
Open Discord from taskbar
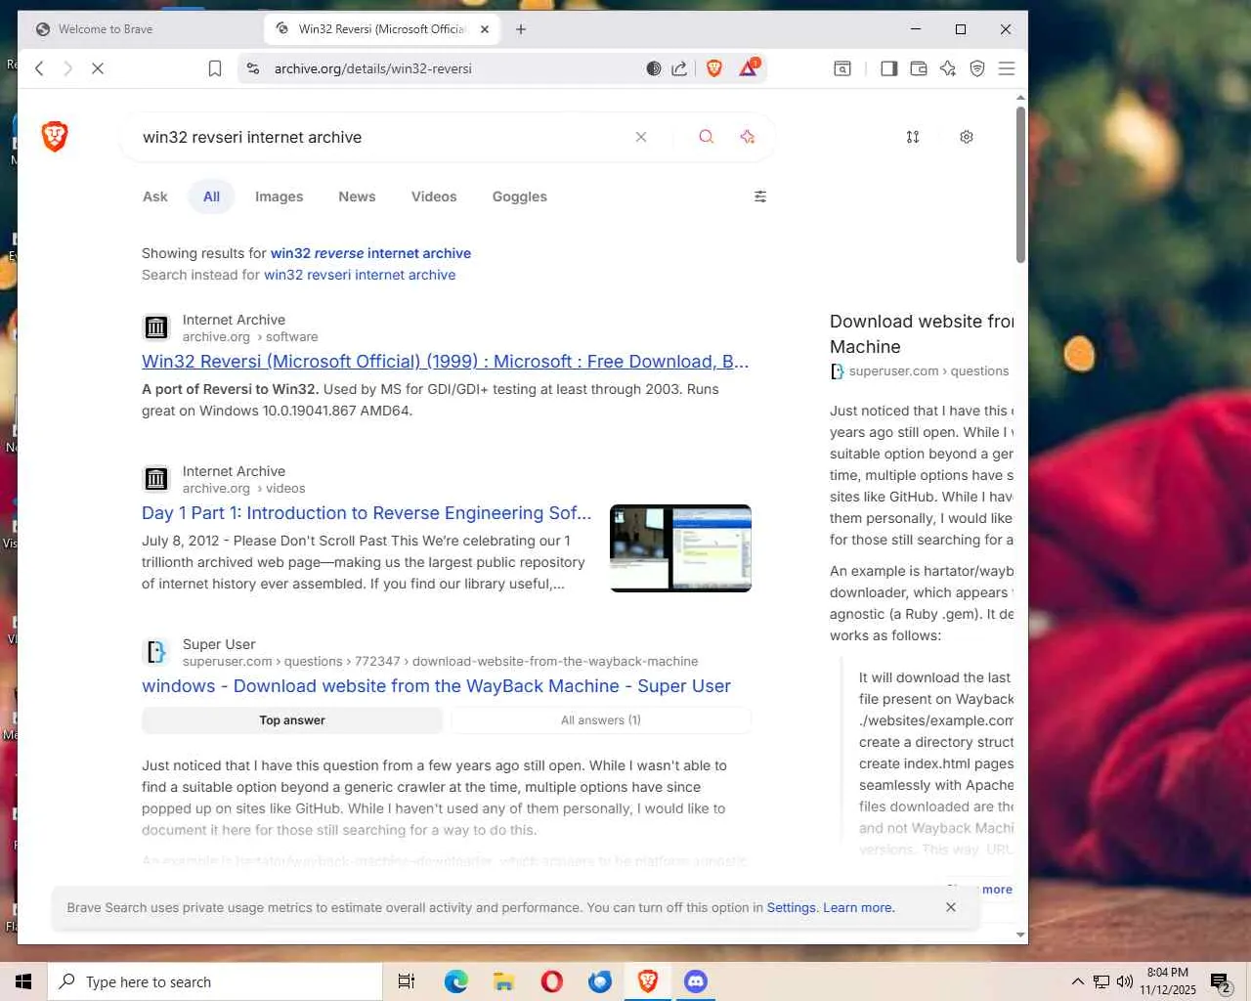point(696,981)
